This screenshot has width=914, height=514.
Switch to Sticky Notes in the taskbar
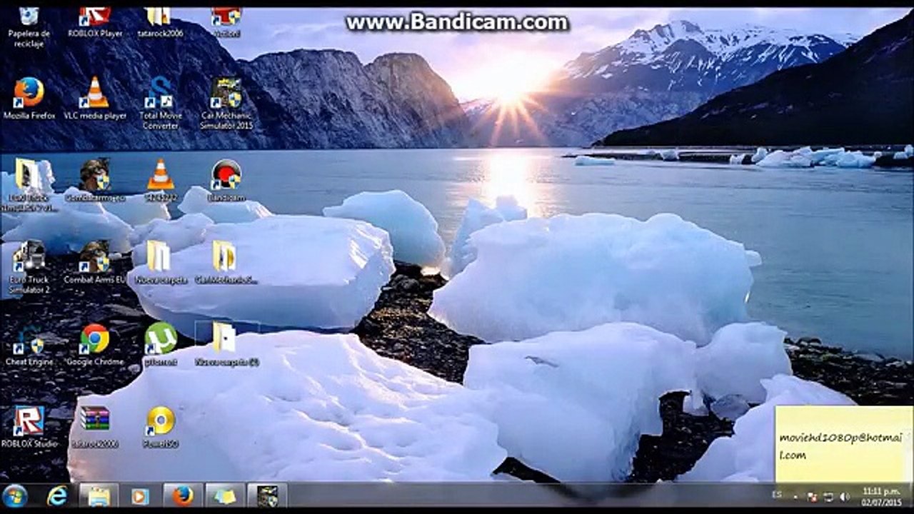click(225, 495)
